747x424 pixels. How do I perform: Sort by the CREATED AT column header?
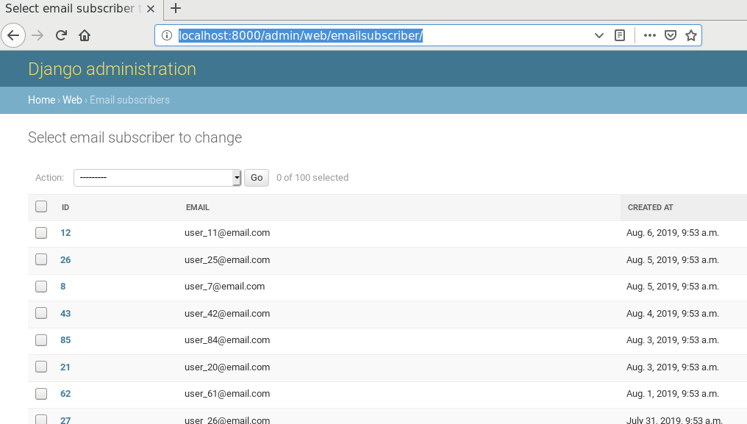click(x=650, y=208)
